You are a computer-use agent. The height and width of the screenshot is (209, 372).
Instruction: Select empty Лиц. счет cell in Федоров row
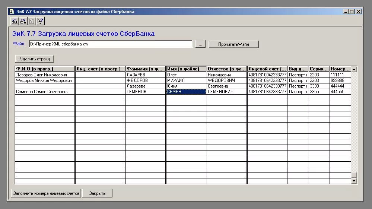pos(100,80)
